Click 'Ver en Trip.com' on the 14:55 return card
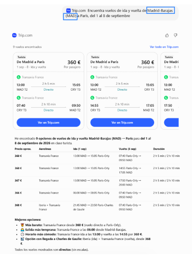The height and width of the screenshot is (256, 192). pyautogui.click(x=122, y=123)
